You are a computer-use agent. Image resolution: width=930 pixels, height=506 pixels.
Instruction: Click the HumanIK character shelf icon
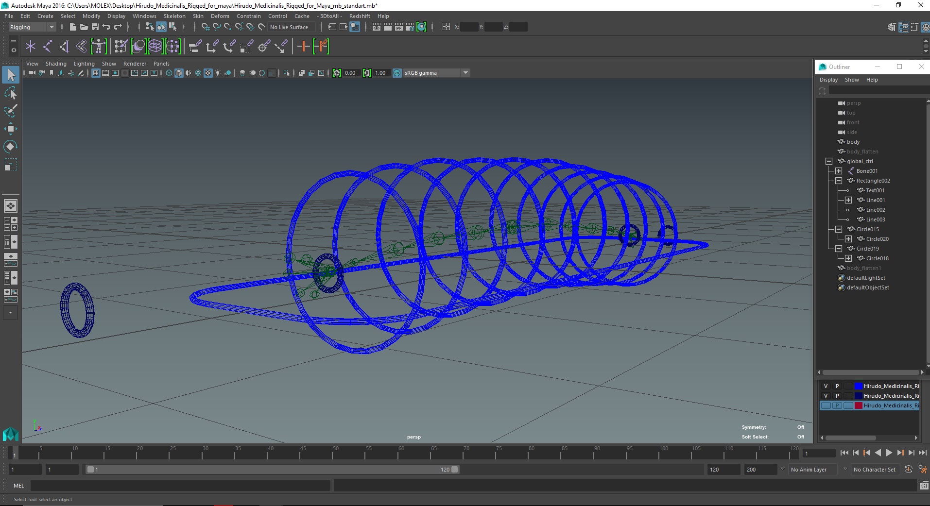[99, 47]
